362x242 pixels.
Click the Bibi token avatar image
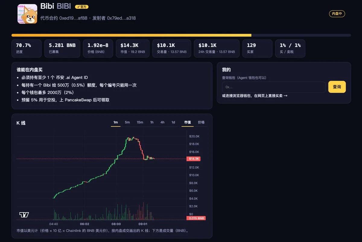(x=27, y=14)
